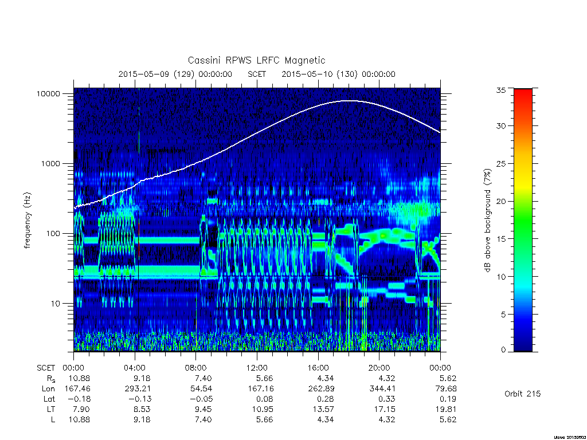Click the 'Orbit 215' label
Screen dimensions: 587x440
click(x=523, y=394)
